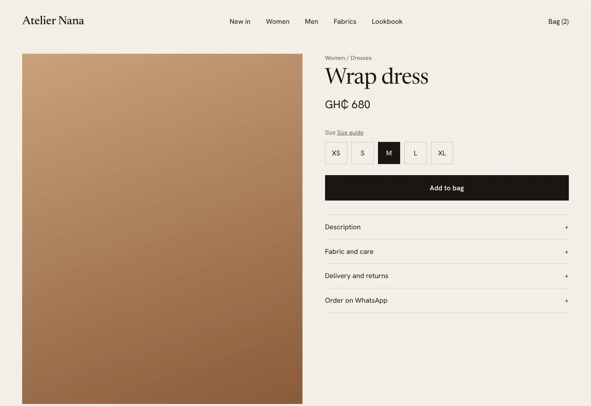
Task: Click the Wrap dress heading
Action: (377, 77)
